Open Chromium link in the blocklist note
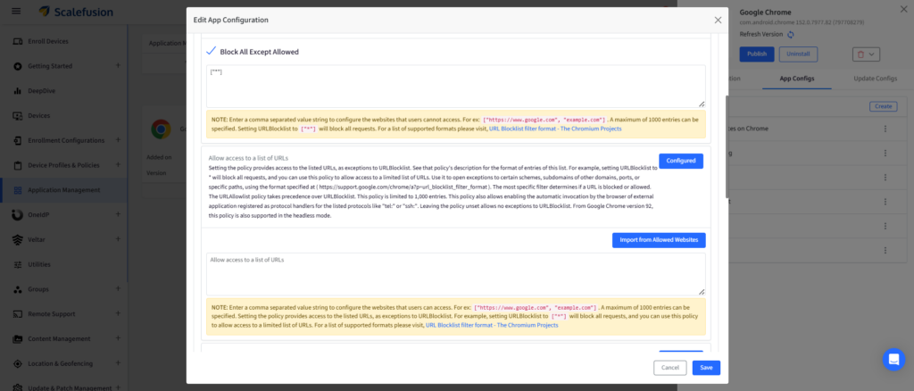 coord(555,129)
